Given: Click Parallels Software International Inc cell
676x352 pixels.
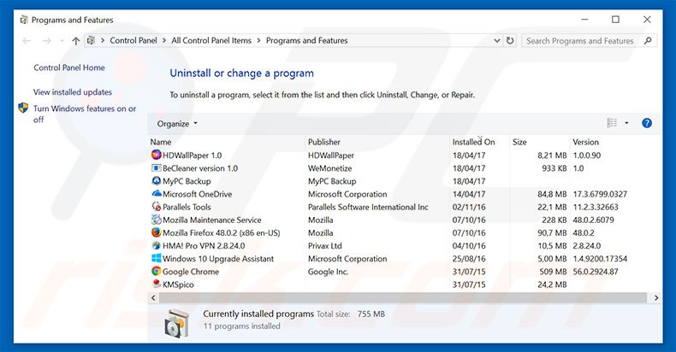Looking at the screenshot, I should pos(368,207).
